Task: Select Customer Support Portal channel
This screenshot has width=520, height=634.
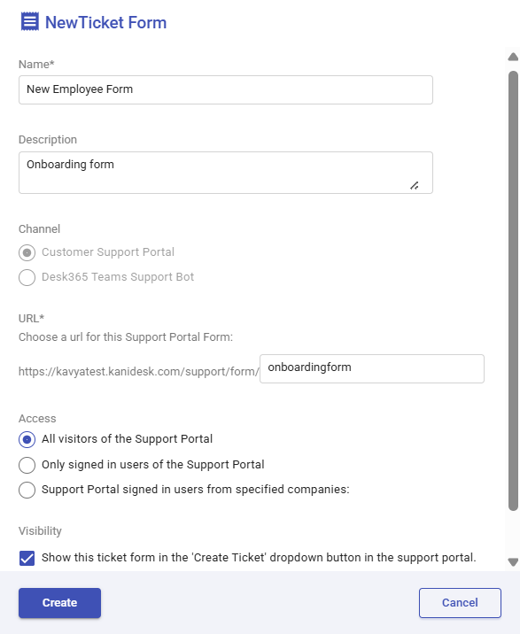Action: click(27, 252)
